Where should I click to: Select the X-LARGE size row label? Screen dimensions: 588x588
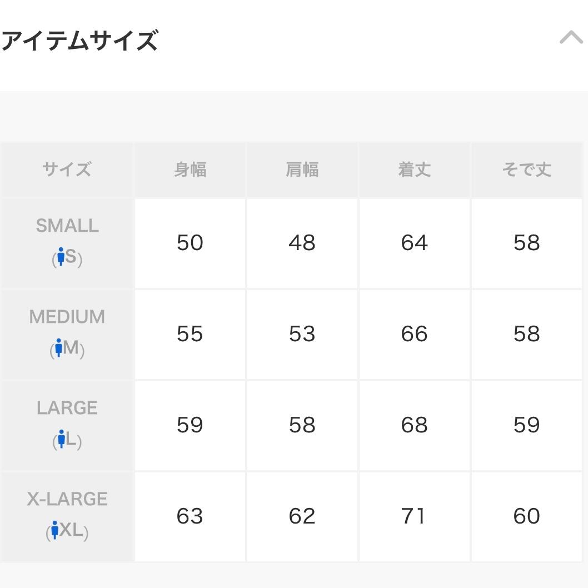point(67,499)
